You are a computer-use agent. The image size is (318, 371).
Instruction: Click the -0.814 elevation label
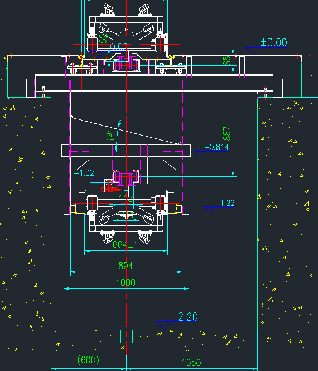coord(216,147)
